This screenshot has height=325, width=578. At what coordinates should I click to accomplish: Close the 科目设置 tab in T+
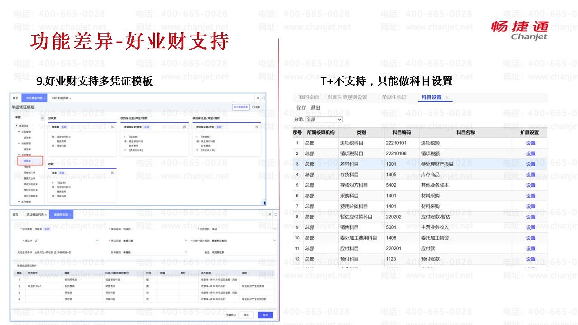(x=447, y=97)
